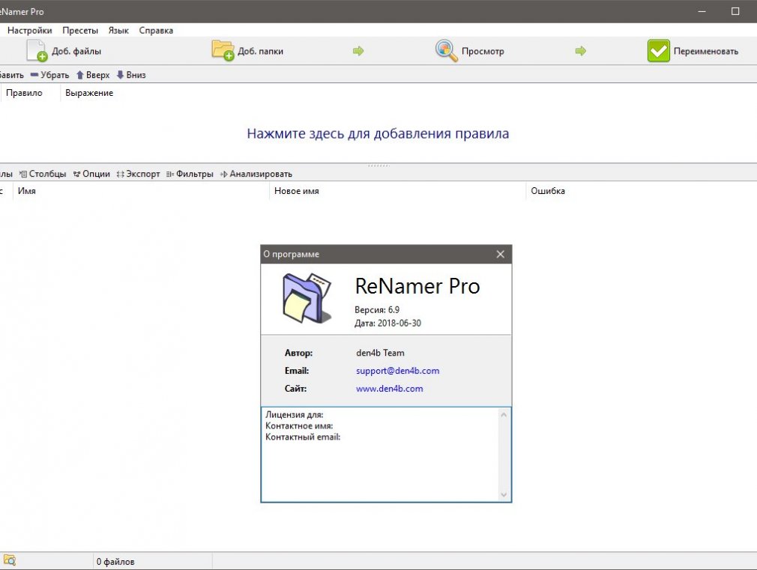Viewport: 757px width, 570px height.
Task: Click the 'den4b Team' author text
Action: pyautogui.click(x=381, y=353)
